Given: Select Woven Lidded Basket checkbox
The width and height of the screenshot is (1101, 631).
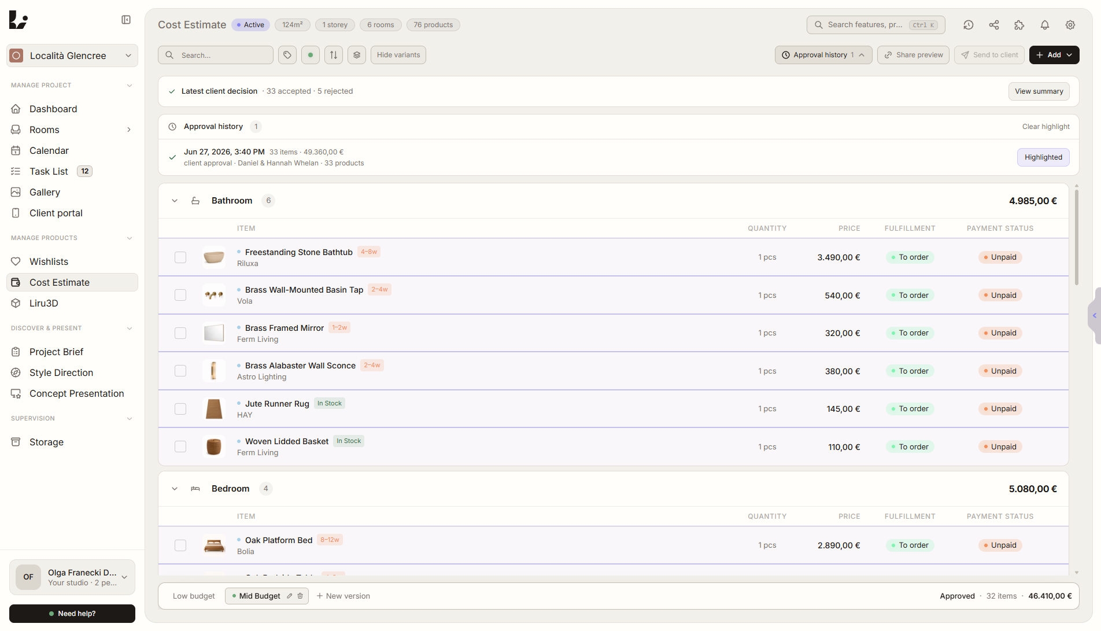Looking at the screenshot, I should 180,447.
